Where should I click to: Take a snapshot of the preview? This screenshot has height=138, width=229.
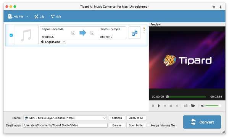(186, 106)
